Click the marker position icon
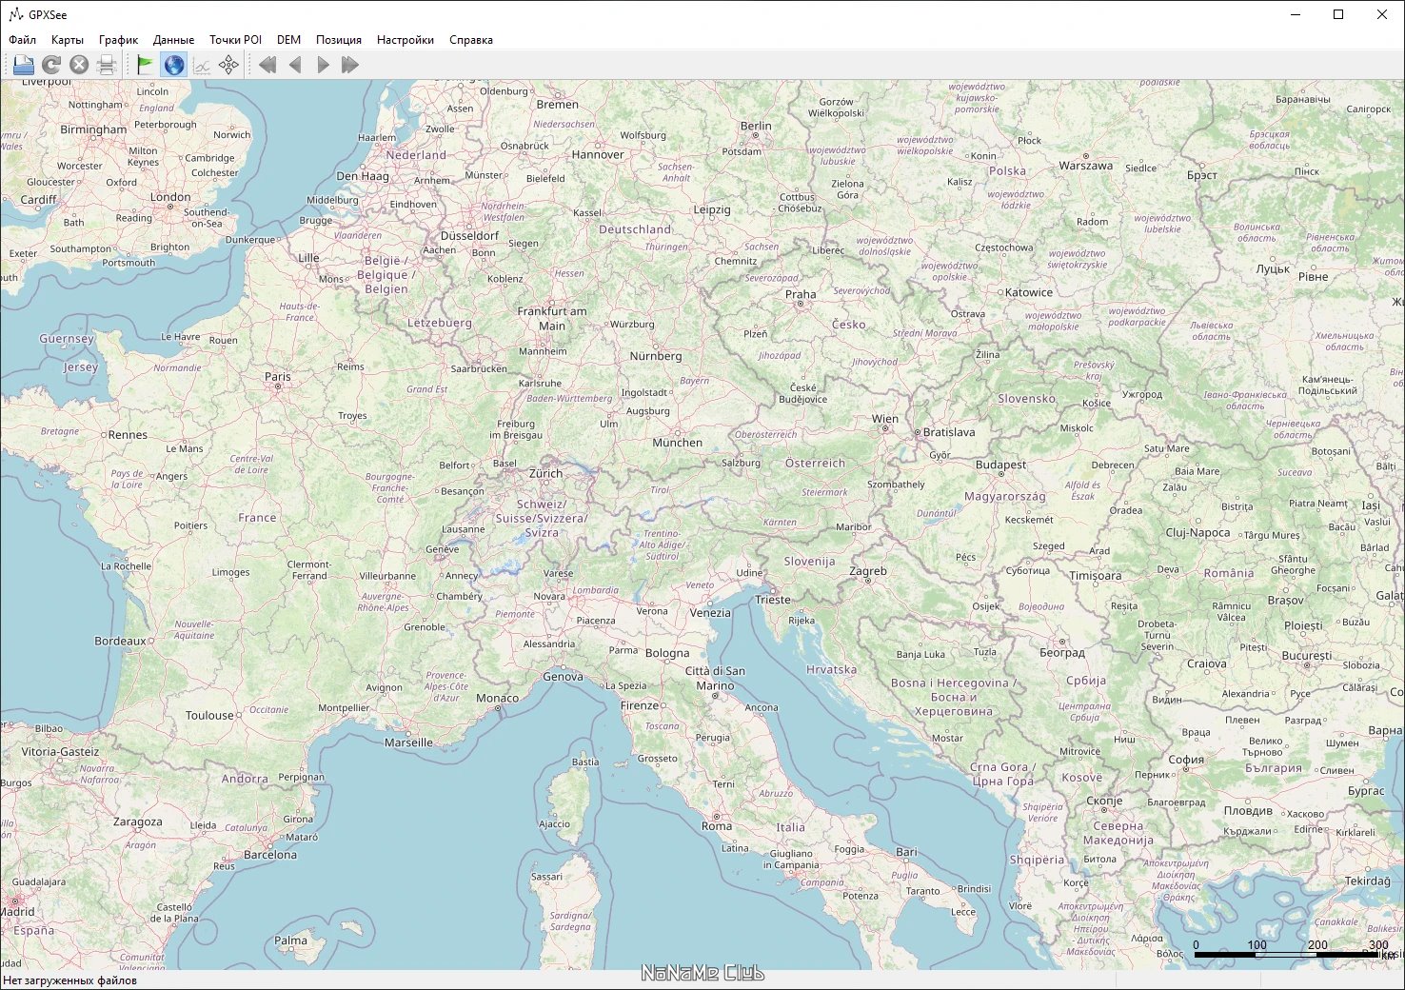This screenshot has height=990, width=1405. [228, 64]
